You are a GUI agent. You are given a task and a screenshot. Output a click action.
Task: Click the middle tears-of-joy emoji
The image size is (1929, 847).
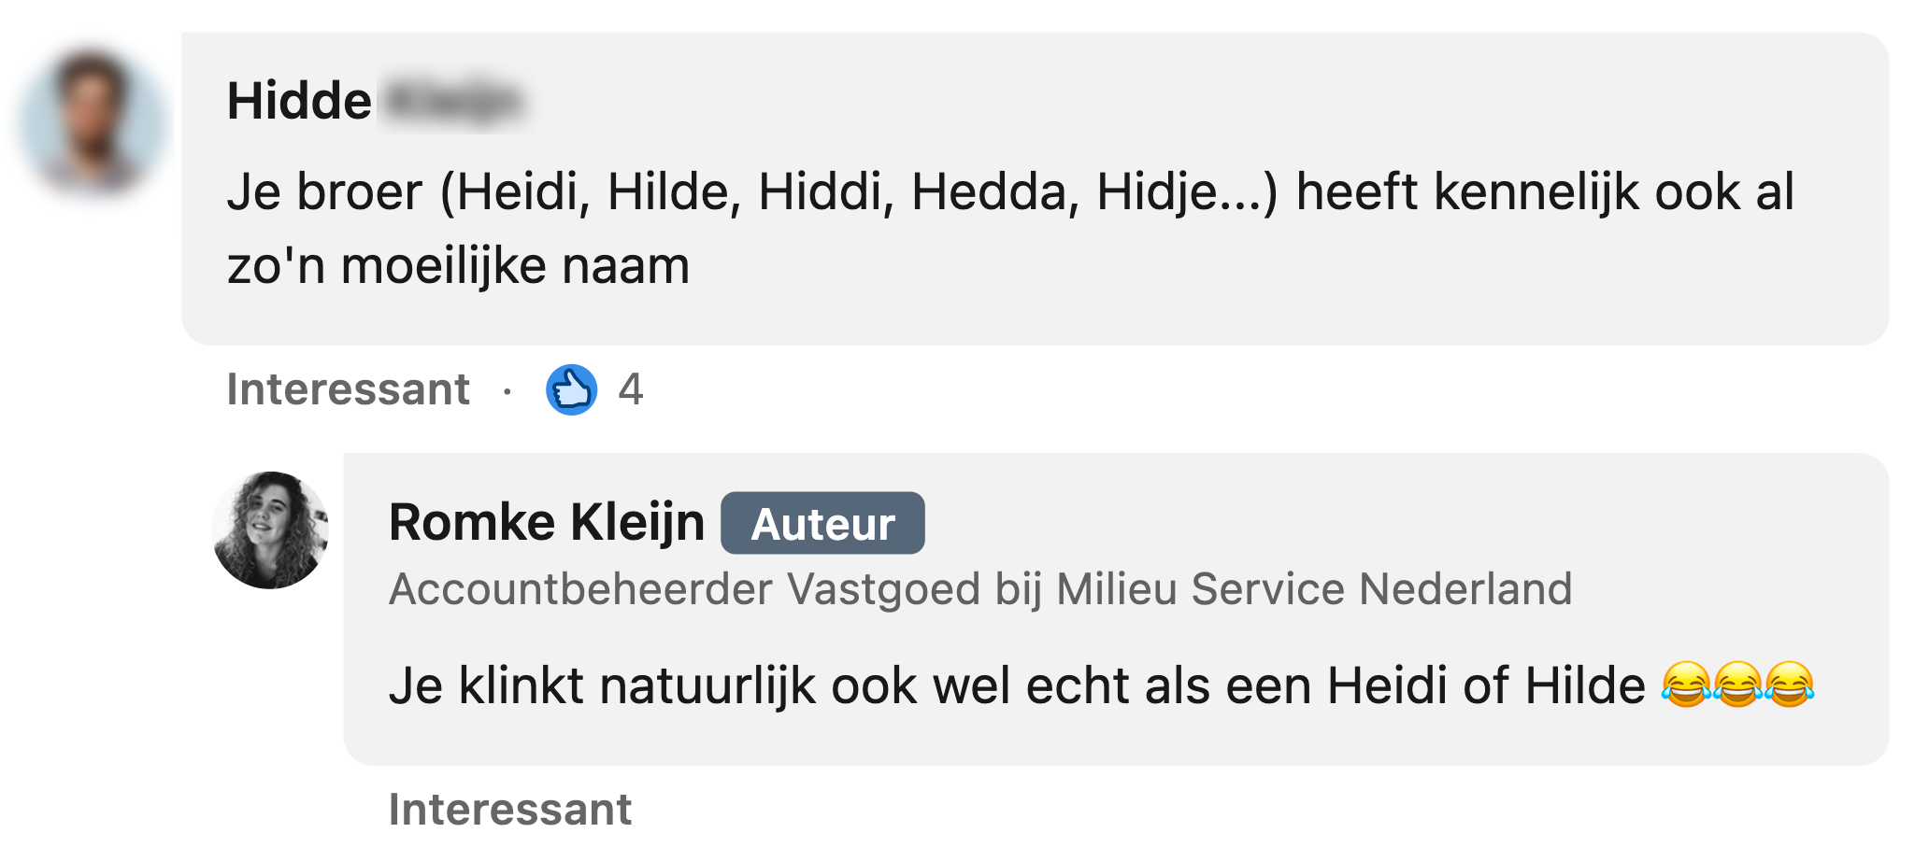point(1738,685)
